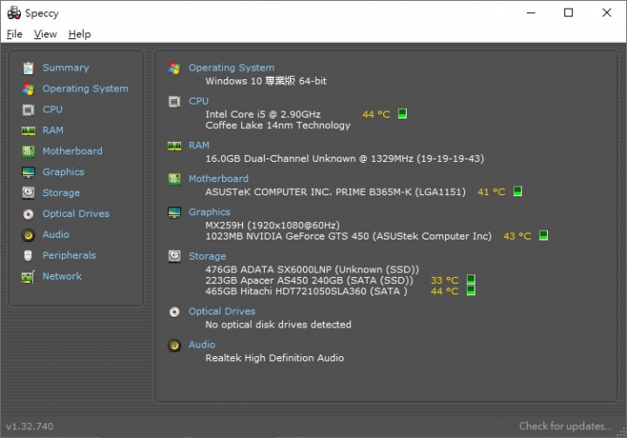Click the RAM stick icon in the summary panel
The height and width of the screenshot is (438, 627).
coord(174,146)
